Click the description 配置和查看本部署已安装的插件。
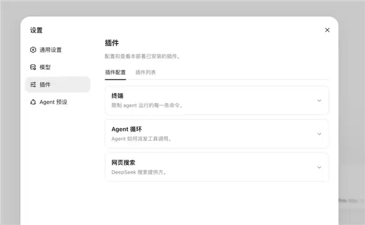Image resolution: width=365 pixels, height=225 pixels. 142,56
